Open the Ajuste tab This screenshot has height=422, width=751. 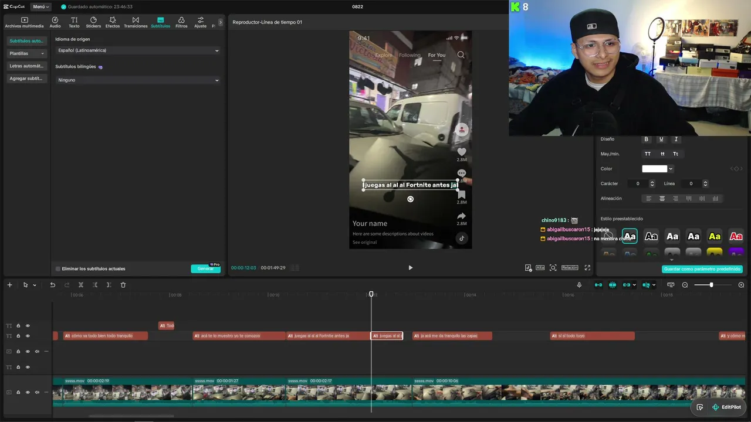(x=201, y=22)
